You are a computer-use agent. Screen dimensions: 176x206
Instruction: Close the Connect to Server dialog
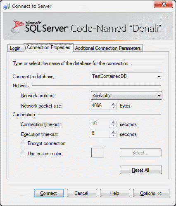[163, 4]
